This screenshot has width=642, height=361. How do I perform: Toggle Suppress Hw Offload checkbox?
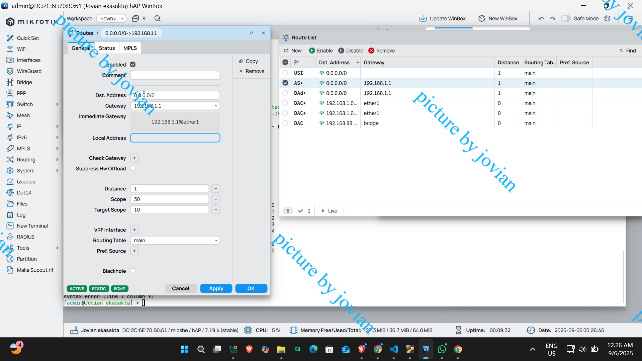tap(133, 169)
